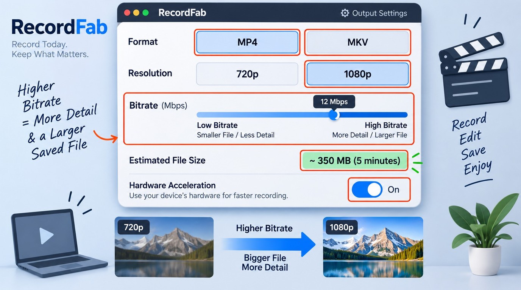Click the 1080p mountain preview thumbnail
The height and width of the screenshot is (290, 521).
(x=373, y=247)
